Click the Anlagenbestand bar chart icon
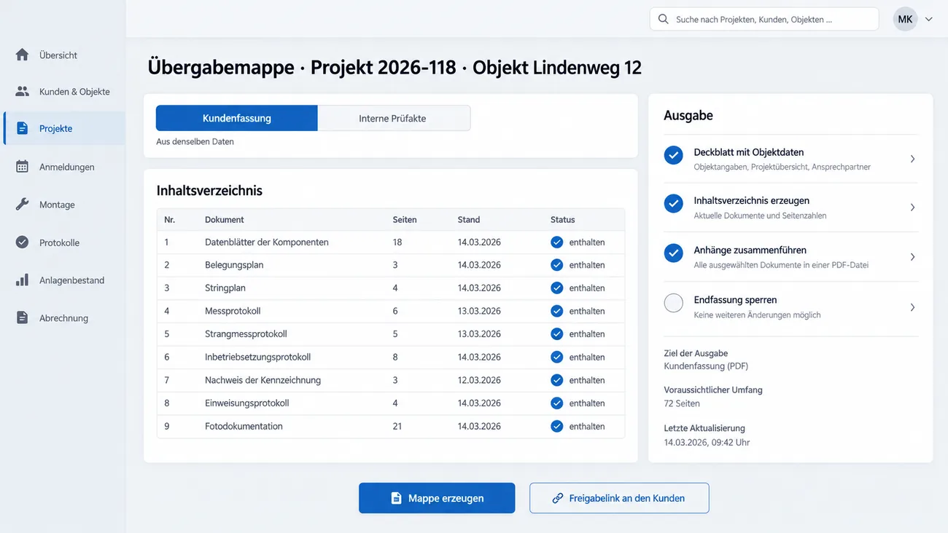This screenshot has height=533, width=948. click(x=23, y=280)
